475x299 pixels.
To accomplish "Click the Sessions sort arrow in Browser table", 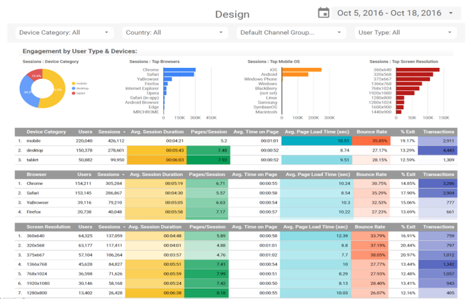I will [x=123, y=174].
